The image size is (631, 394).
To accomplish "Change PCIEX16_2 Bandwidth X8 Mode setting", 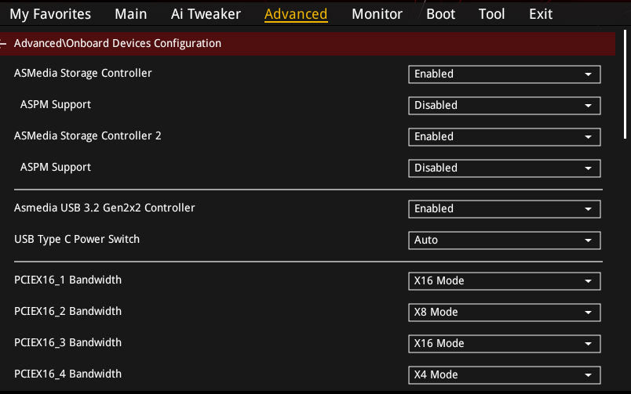I will (504, 313).
